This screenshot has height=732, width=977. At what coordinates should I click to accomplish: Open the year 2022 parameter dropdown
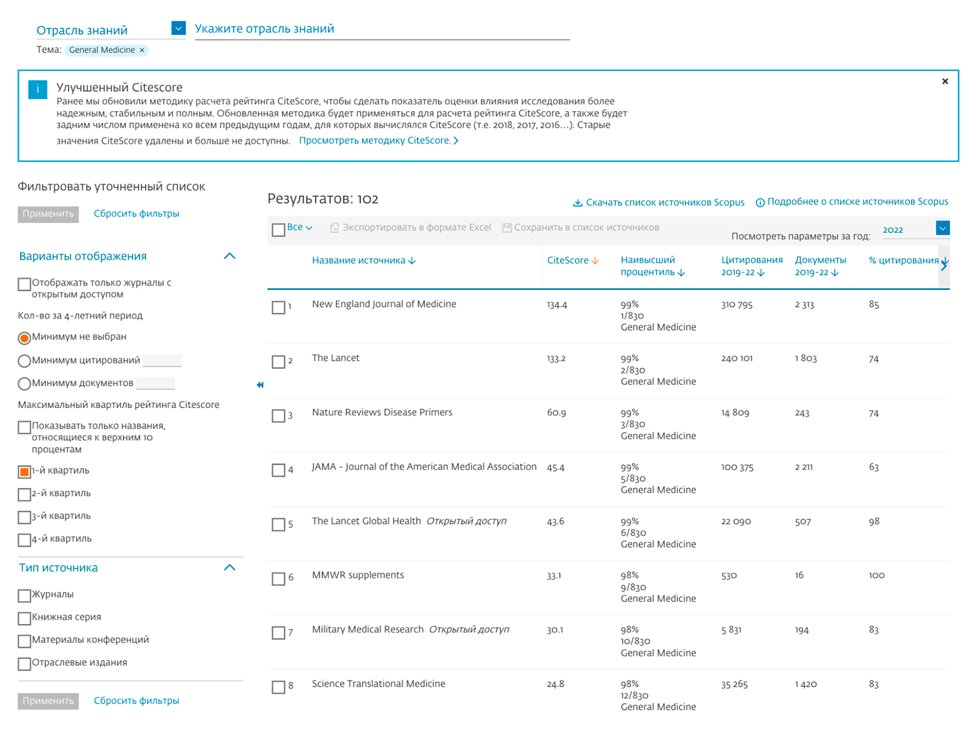point(942,229)
